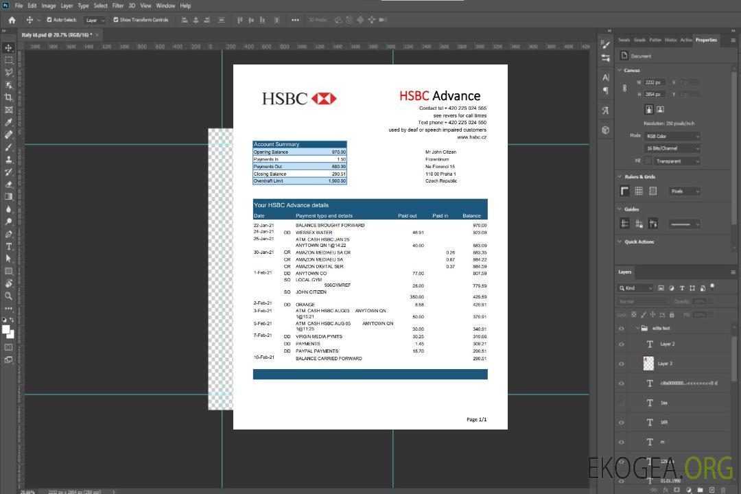The width and height of the screenshot is (741, 494).
Task: Select the Rectangular Marquee tool
Action: coord(8,60)
